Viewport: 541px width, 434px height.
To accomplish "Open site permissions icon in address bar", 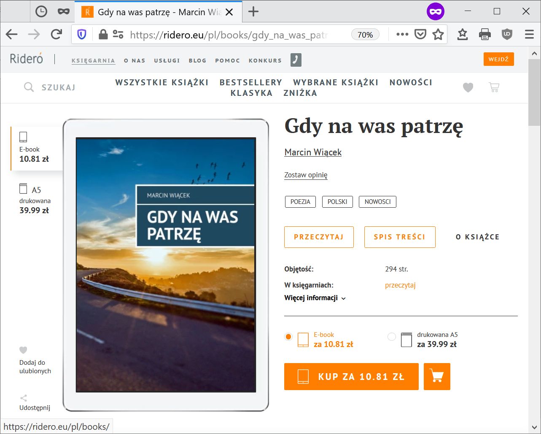I will 118,35.
